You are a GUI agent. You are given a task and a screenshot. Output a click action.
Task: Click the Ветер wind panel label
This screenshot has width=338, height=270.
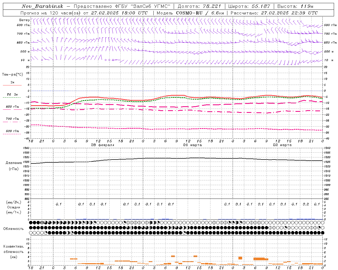pos(24,20)
